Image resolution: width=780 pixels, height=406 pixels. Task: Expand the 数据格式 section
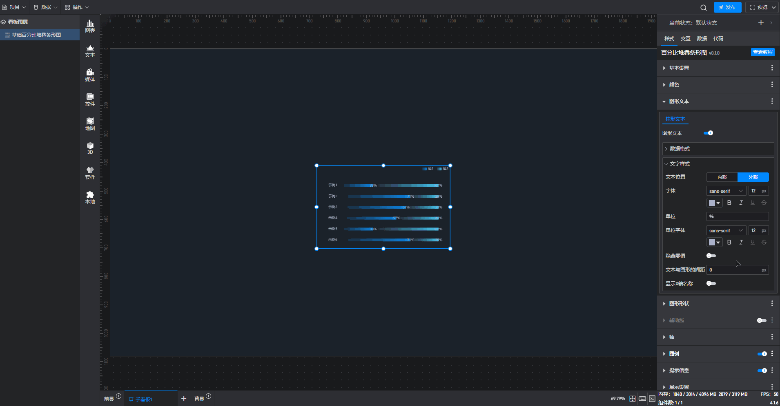coord(680,149)
